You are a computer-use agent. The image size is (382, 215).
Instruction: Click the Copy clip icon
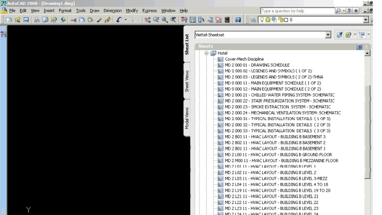click(82, 20)
